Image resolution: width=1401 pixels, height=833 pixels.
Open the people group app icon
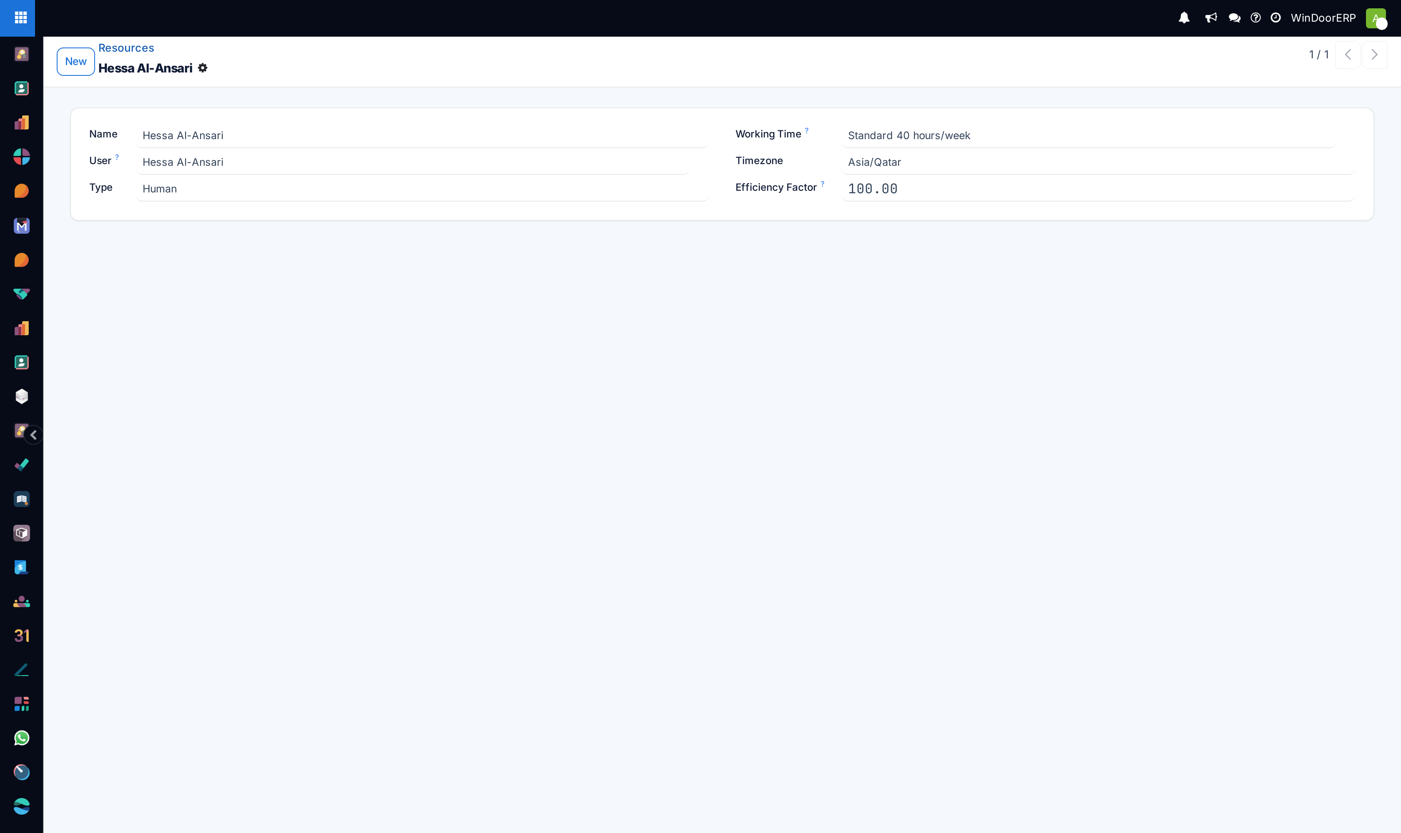21,602
